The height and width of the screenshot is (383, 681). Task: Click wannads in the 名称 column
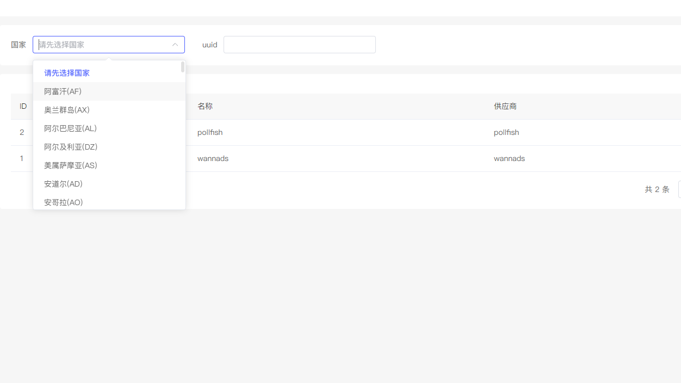[x=213, y=159]
